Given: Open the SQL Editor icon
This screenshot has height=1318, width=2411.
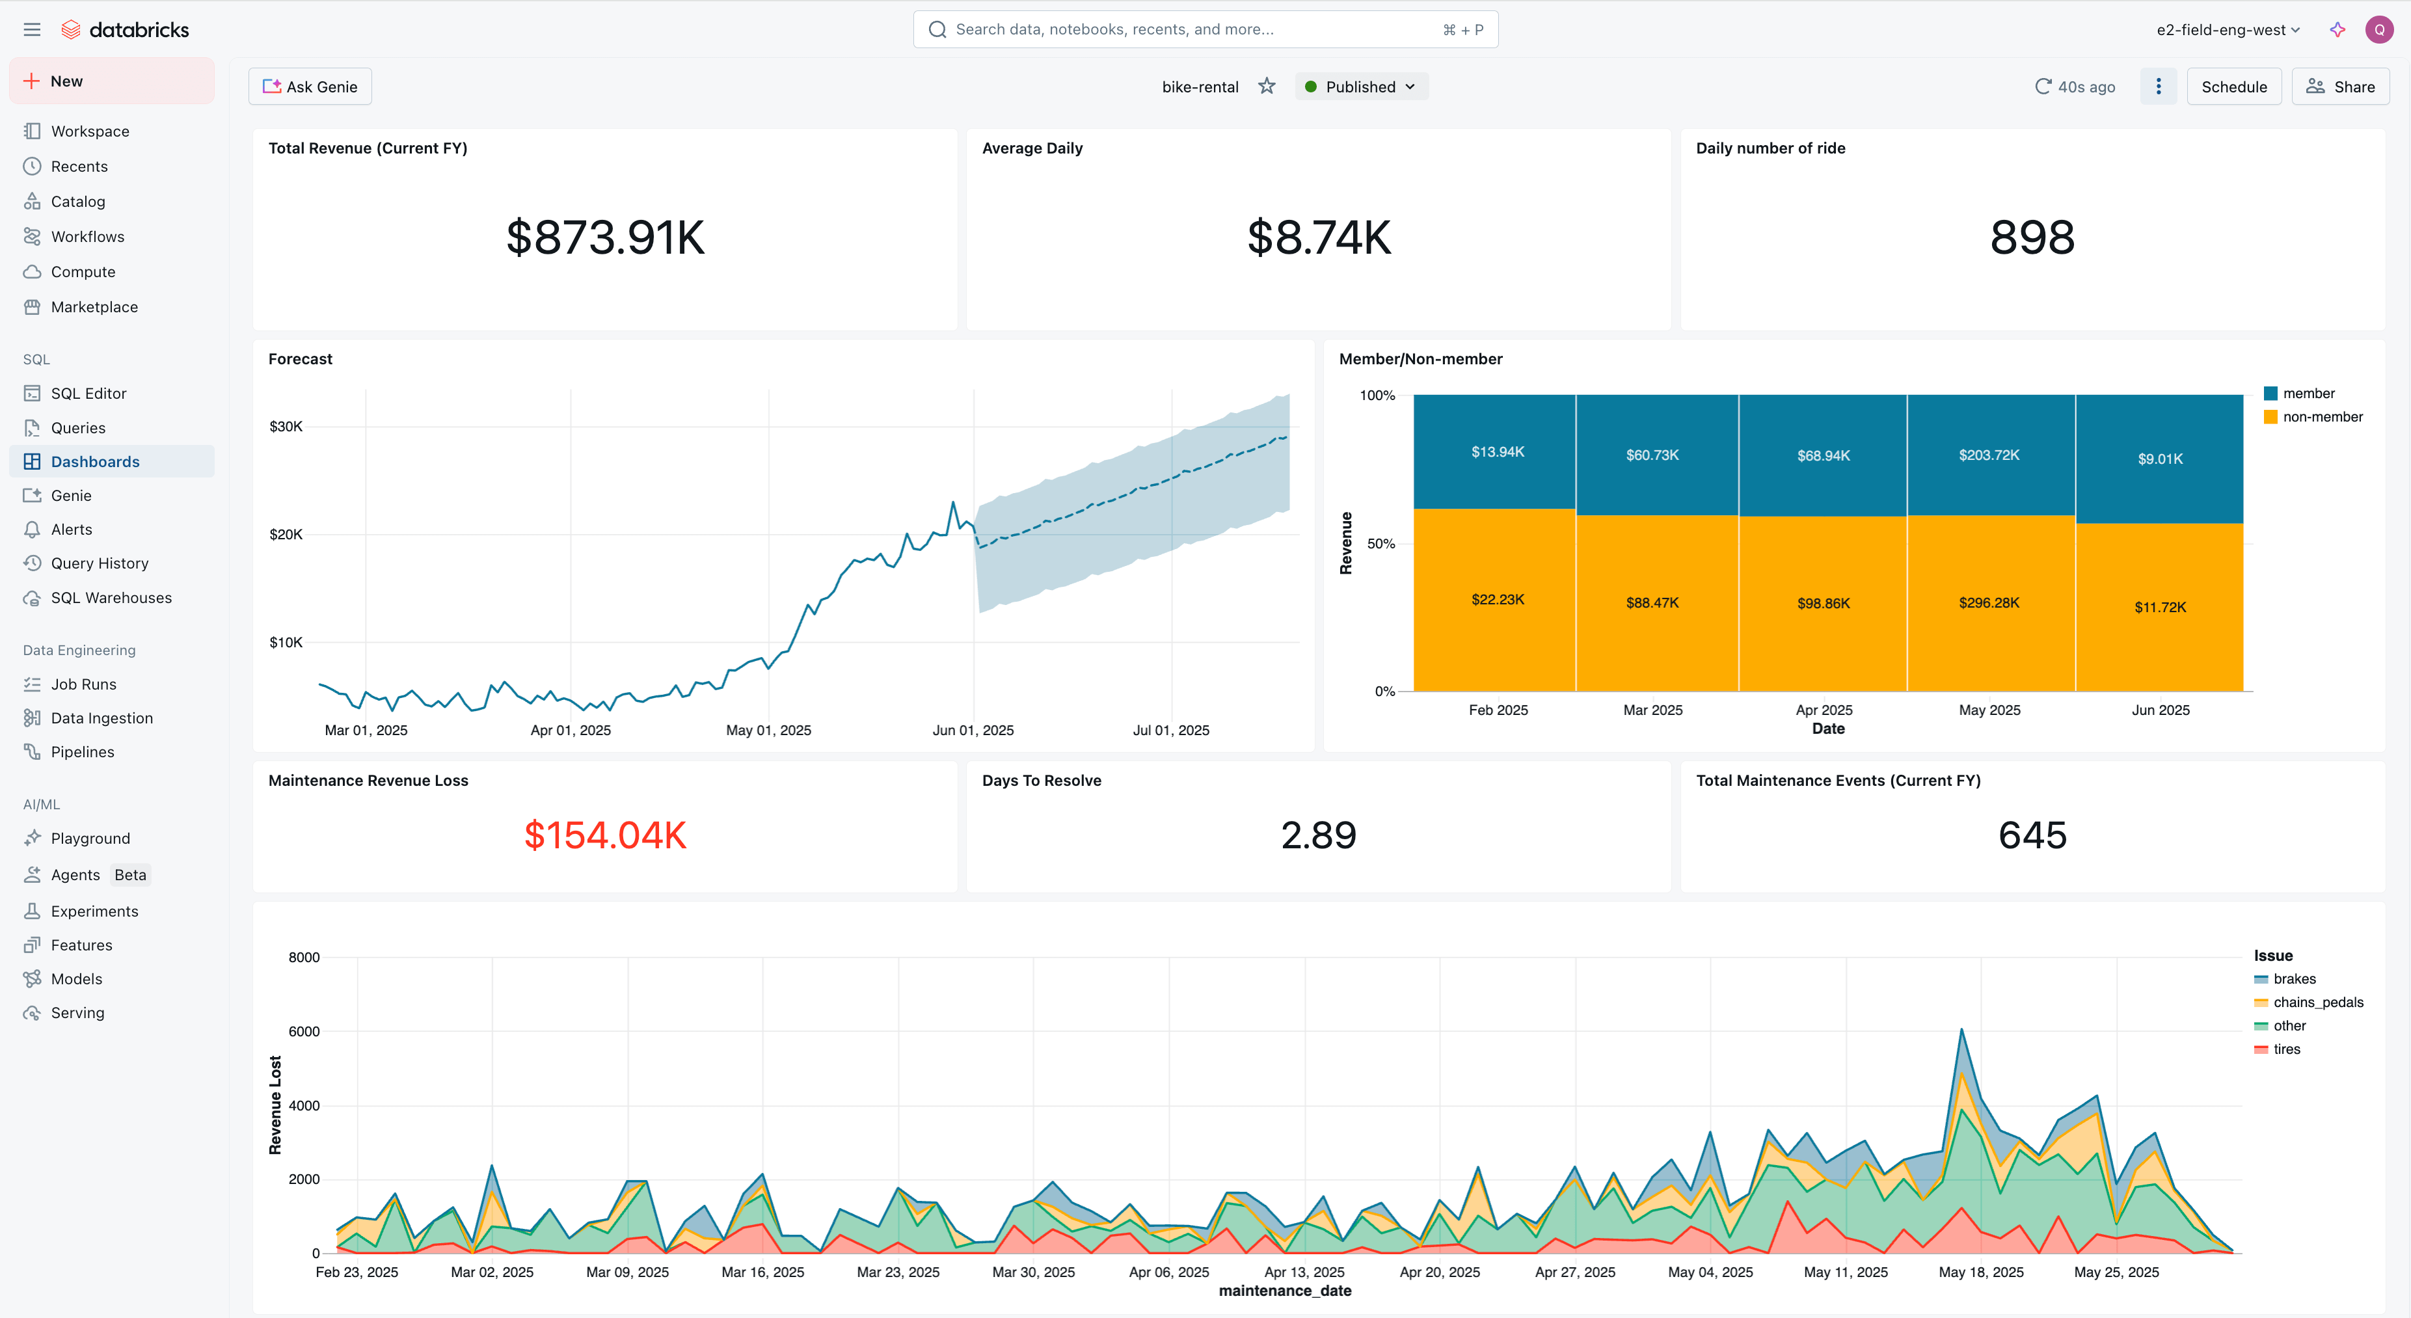Looking at the screenshot, I should tap(32, 393).
